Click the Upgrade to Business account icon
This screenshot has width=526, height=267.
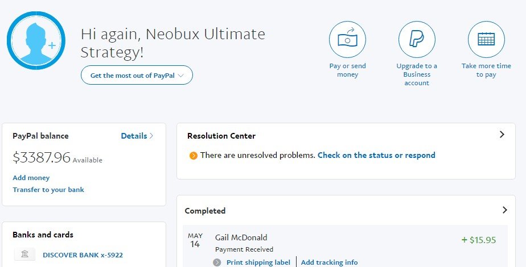pos(417,40)
